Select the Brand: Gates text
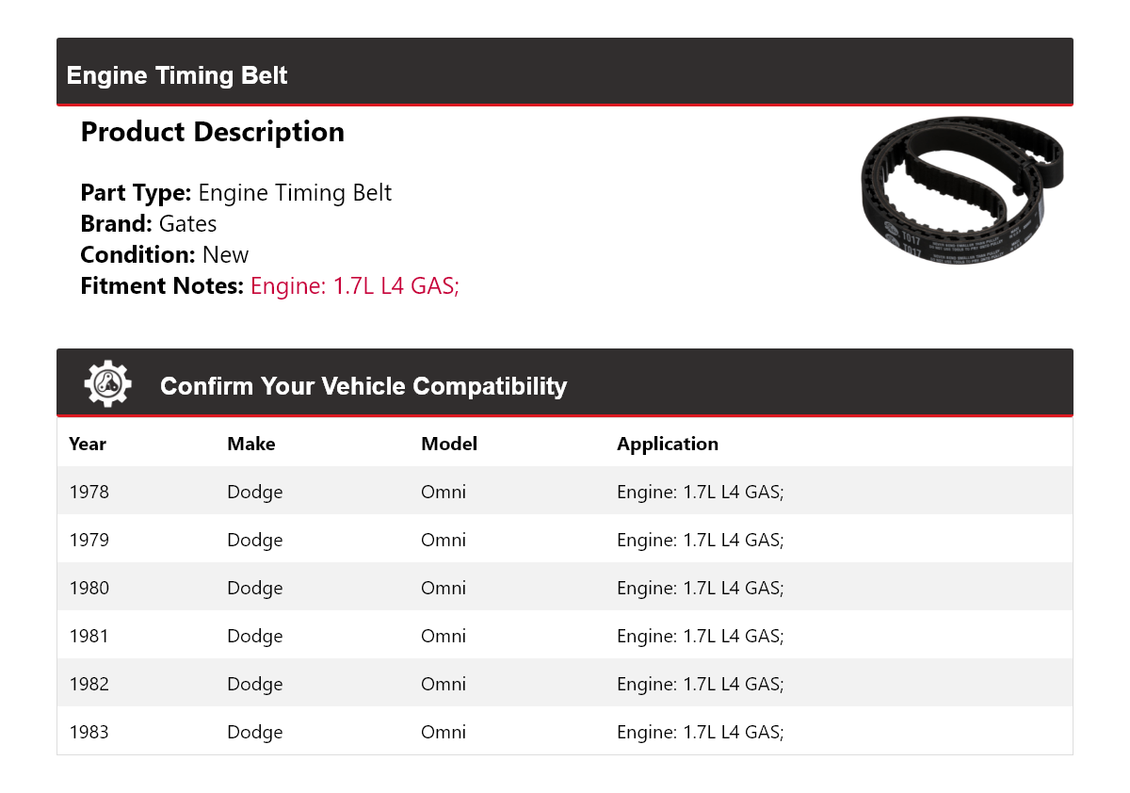1130x793 pixels. pyautogui.click(x=149, y=223)
